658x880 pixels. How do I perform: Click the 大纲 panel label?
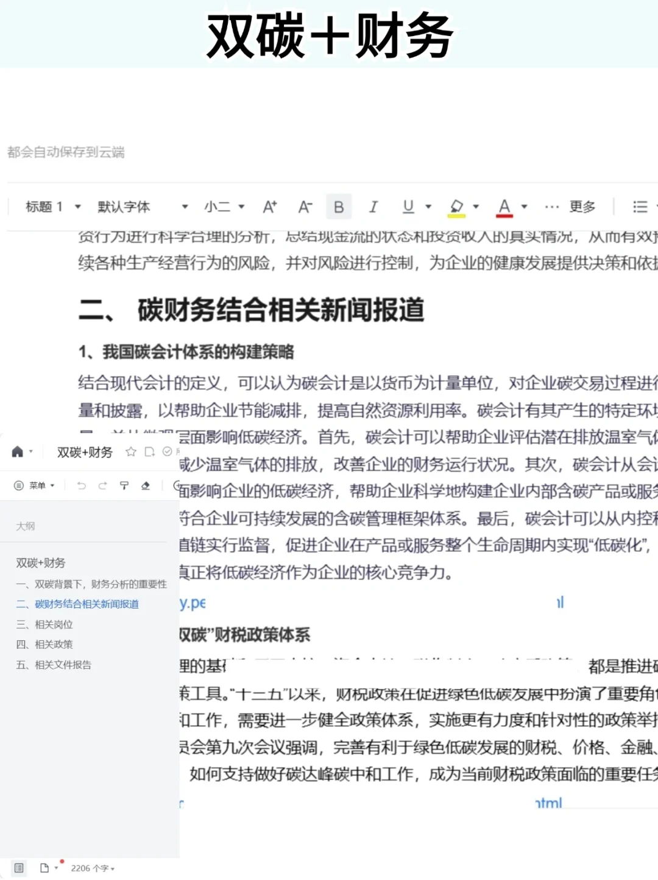pos(26,526)
